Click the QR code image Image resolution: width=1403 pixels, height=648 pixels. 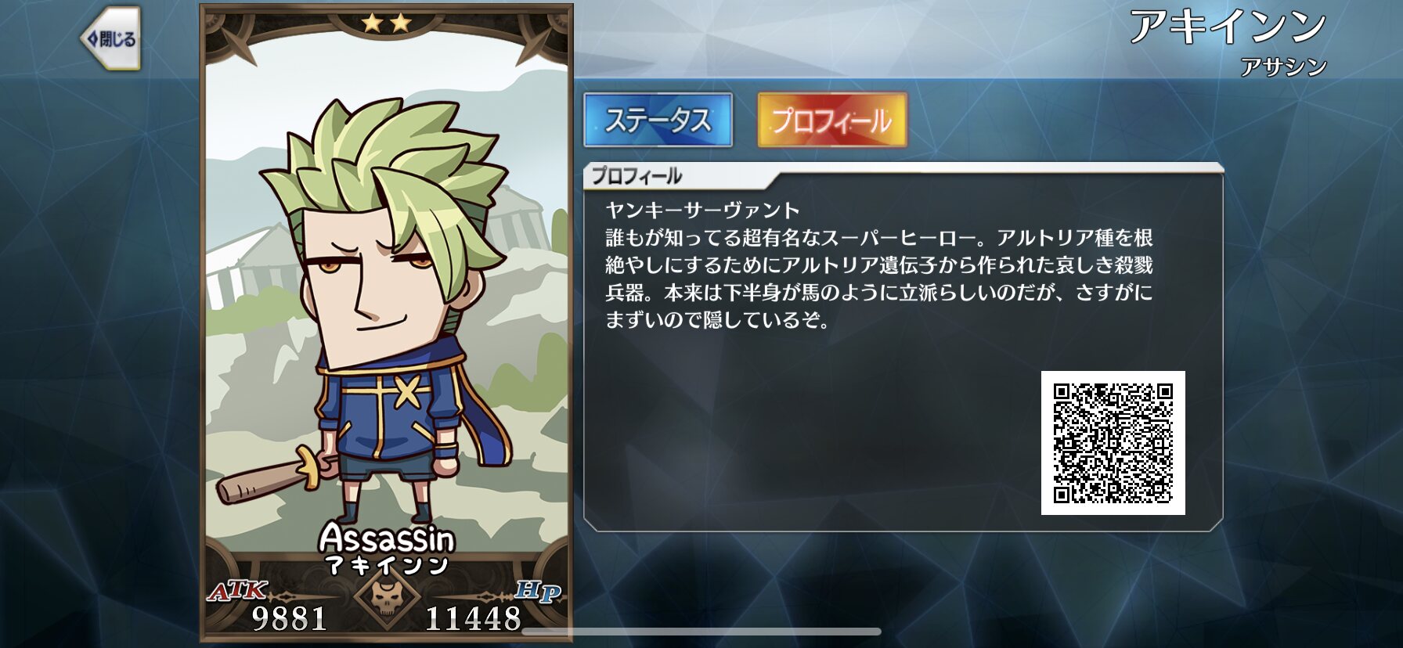[1113, 443]
